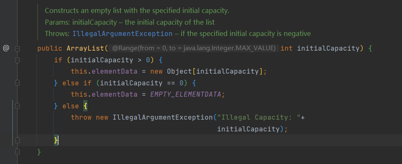Image resolution: width=402 pixels, height=164 pixels.
Task: Collapse the 'if (initialCapacity > 0)' fold marker
Action: (18, 60)
